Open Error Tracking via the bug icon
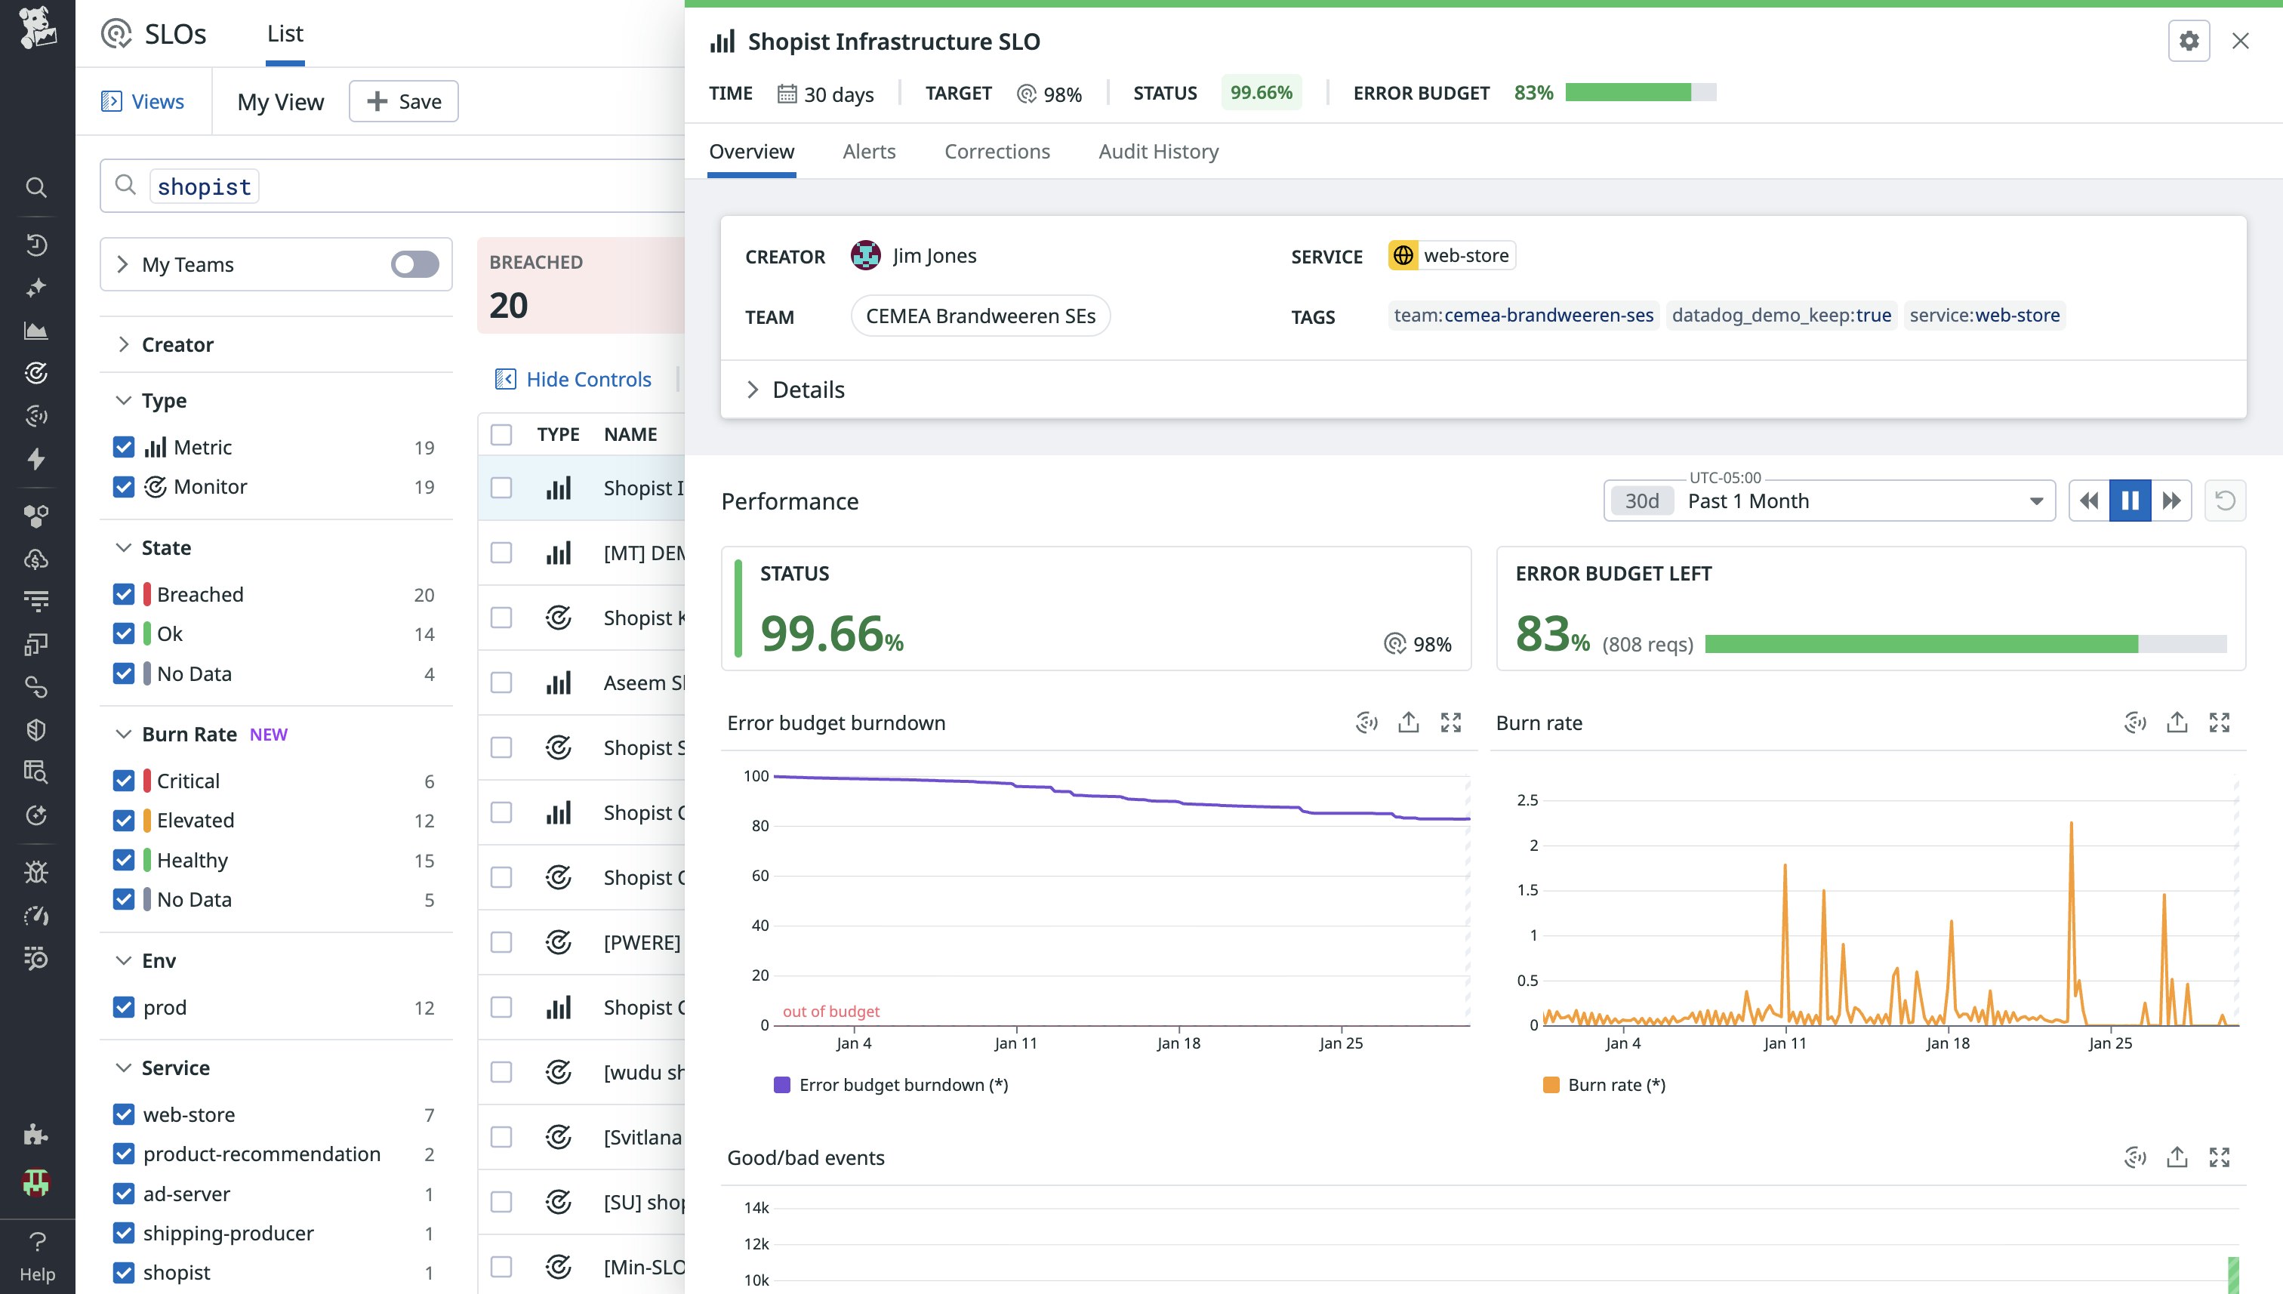 [35, 871]
